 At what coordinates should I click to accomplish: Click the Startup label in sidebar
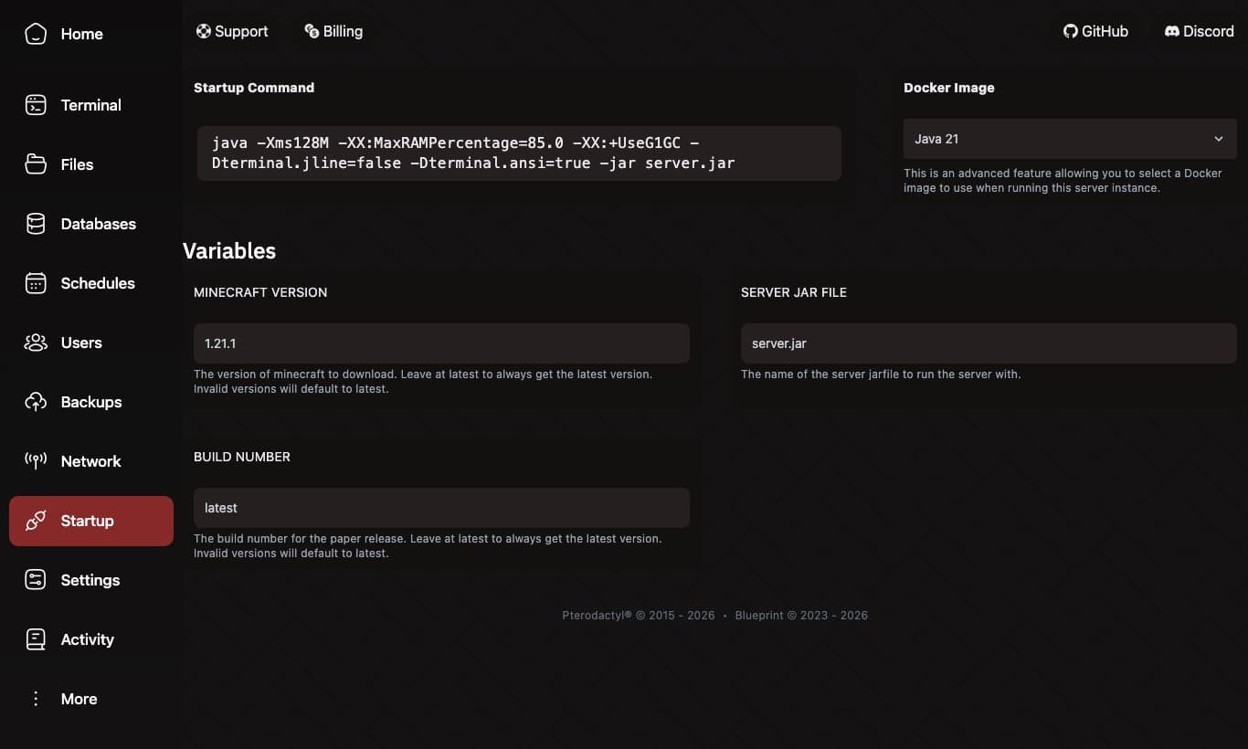88,521
